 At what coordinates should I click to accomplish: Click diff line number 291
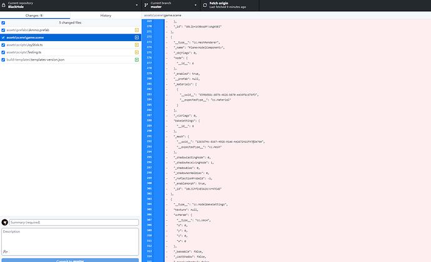point(149,136)
